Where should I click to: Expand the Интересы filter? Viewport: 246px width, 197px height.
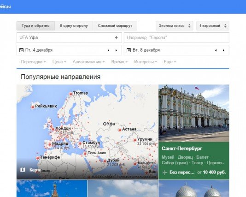coord(146,62)
